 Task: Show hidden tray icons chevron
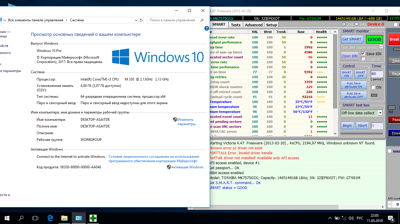click(330, 218)
